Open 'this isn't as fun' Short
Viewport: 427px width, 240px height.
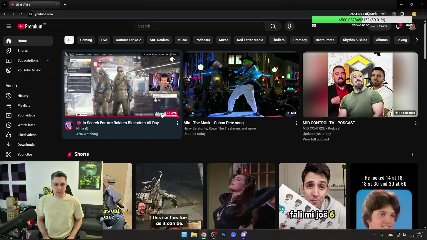pos(170,196)
